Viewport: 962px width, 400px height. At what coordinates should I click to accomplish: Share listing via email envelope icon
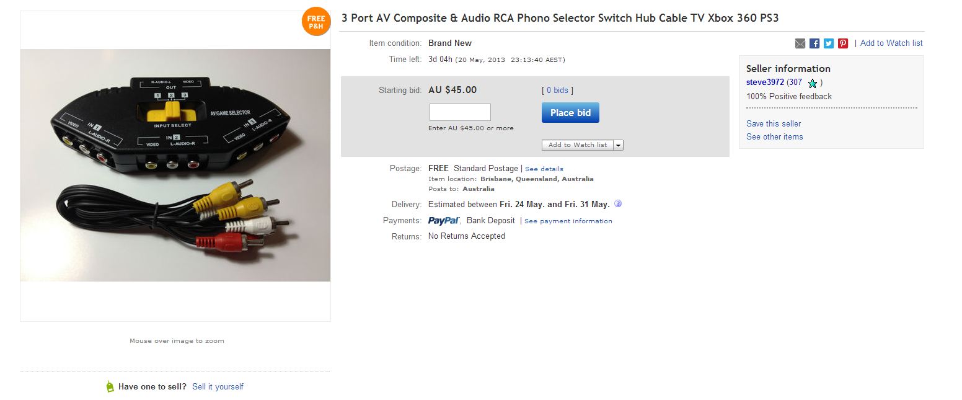tap(800, 43)
